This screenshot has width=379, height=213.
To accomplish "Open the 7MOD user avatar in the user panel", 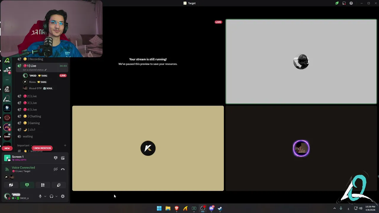I will 7,196.
